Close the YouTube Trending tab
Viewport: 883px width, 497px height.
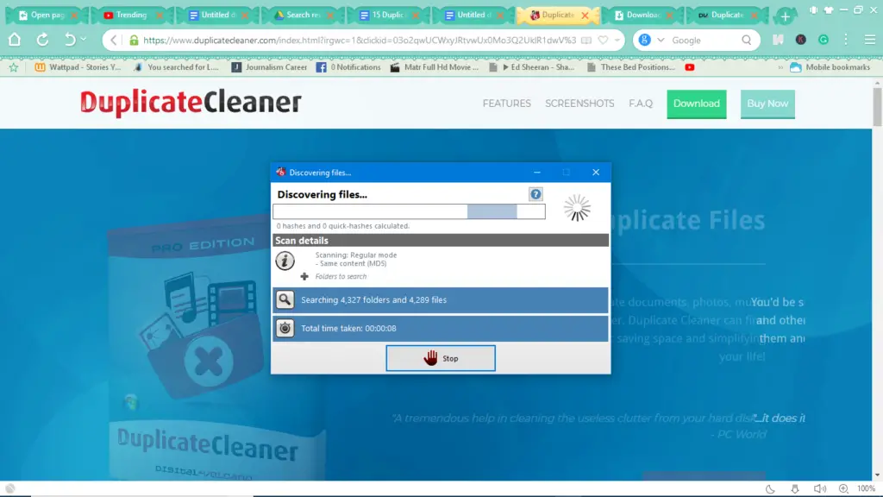pos(160,16)
